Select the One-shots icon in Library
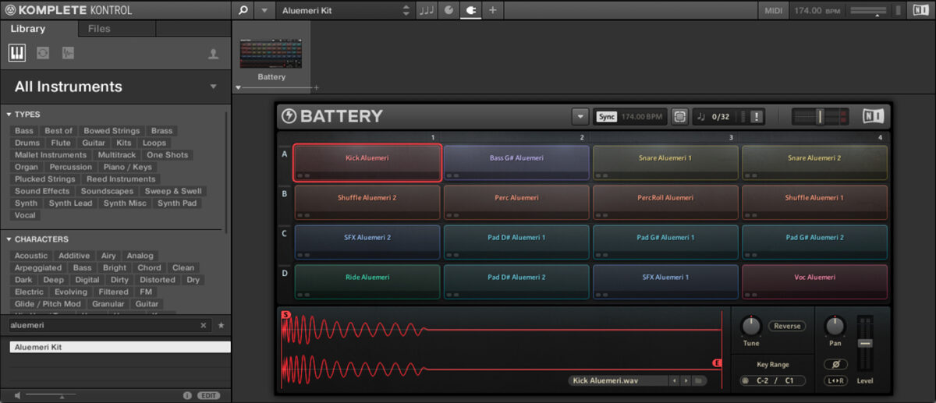Image resolution: width=936 pixels, height=403 pixels. tap(68, 53)
